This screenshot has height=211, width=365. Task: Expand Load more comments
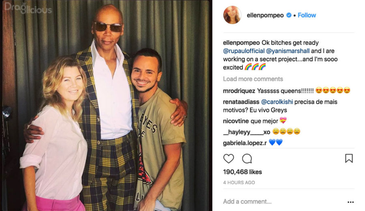click(253, 79)
